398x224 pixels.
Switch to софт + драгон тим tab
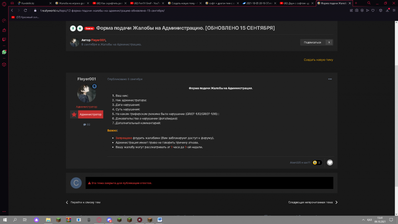pyautogui.click(x=222, y=3)
